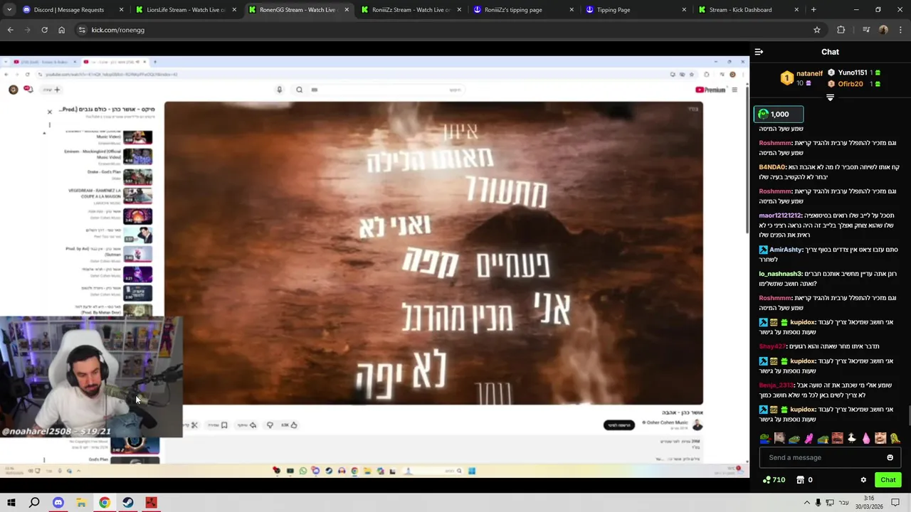View site information icon in address bar
Image resolution: width=911 pixels, height=512 pixels.
(82, 30)
